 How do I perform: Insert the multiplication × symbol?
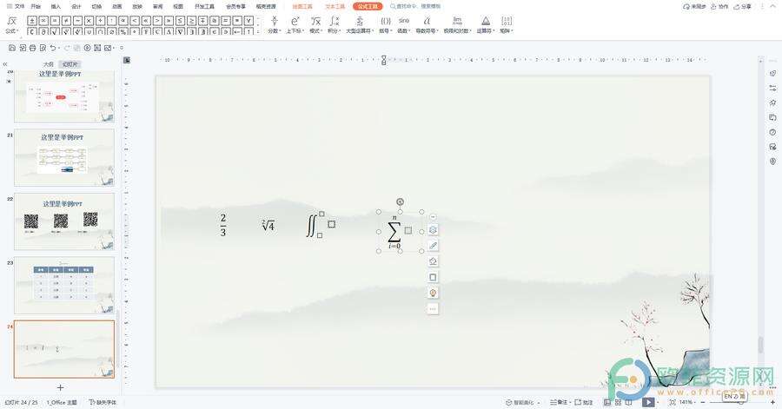(89, 21)
